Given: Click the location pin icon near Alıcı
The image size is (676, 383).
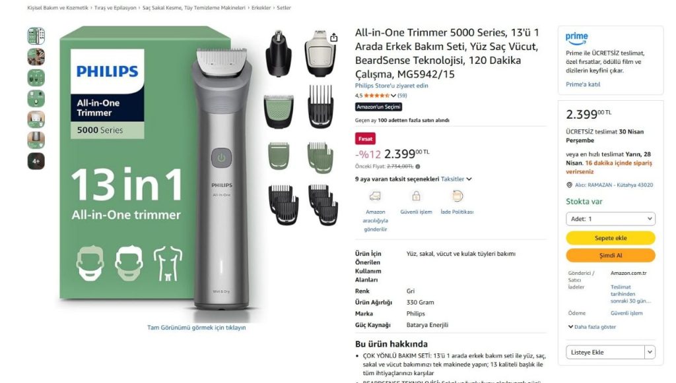Looking at the screenshot, I should click(569, 185).
